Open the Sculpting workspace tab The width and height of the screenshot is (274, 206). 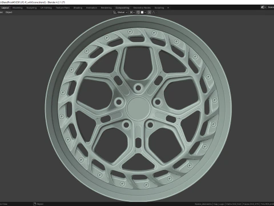click(x=31, y=8)
